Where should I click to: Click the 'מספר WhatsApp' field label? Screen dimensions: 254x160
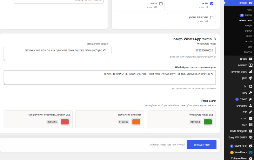tap(206, 44)
